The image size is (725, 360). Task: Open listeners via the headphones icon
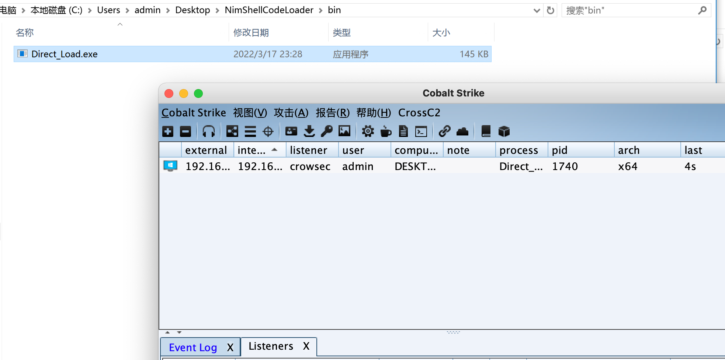(209, 131)
